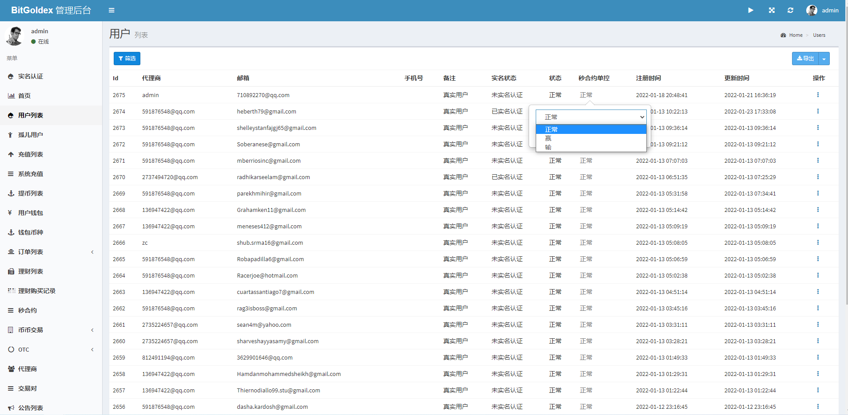Image resolution: width=848 pixels, height=415 pixels.
Task: Open actions menu for user 2675
Action: [x=817, y=95]
